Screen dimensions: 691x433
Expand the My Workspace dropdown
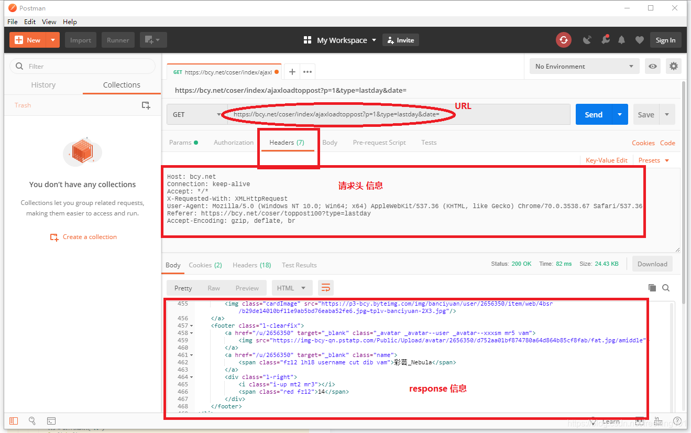374,40
